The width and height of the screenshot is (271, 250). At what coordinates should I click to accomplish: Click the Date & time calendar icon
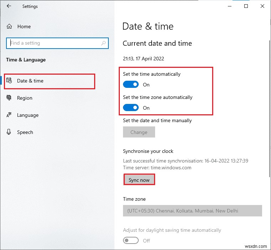tap(10, 81)
